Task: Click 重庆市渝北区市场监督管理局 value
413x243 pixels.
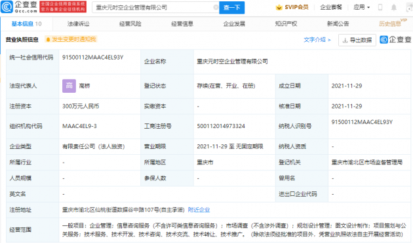Action: click(x=366, y=163)
